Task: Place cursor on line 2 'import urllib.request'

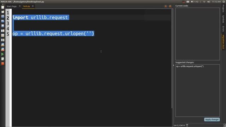Action: [40, 17]
